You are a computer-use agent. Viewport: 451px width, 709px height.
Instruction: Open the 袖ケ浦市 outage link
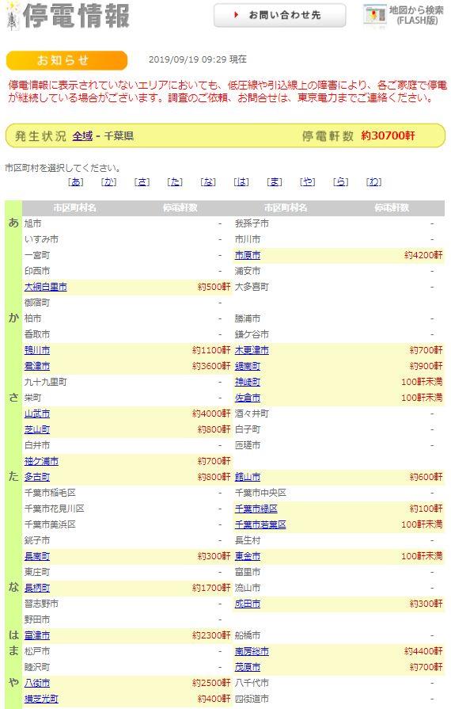point(41,461)
